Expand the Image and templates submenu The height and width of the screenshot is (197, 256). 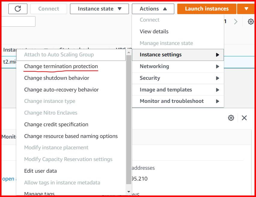(x=166, y=90)
